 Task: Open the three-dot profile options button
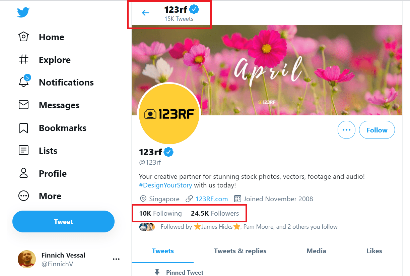346,130
